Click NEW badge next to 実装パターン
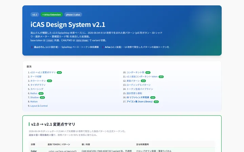 pyautogui.click(x=143, y=81)
